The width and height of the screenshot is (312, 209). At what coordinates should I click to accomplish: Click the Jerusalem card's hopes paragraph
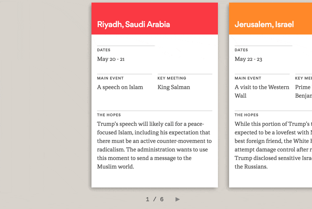click(273, 145)
